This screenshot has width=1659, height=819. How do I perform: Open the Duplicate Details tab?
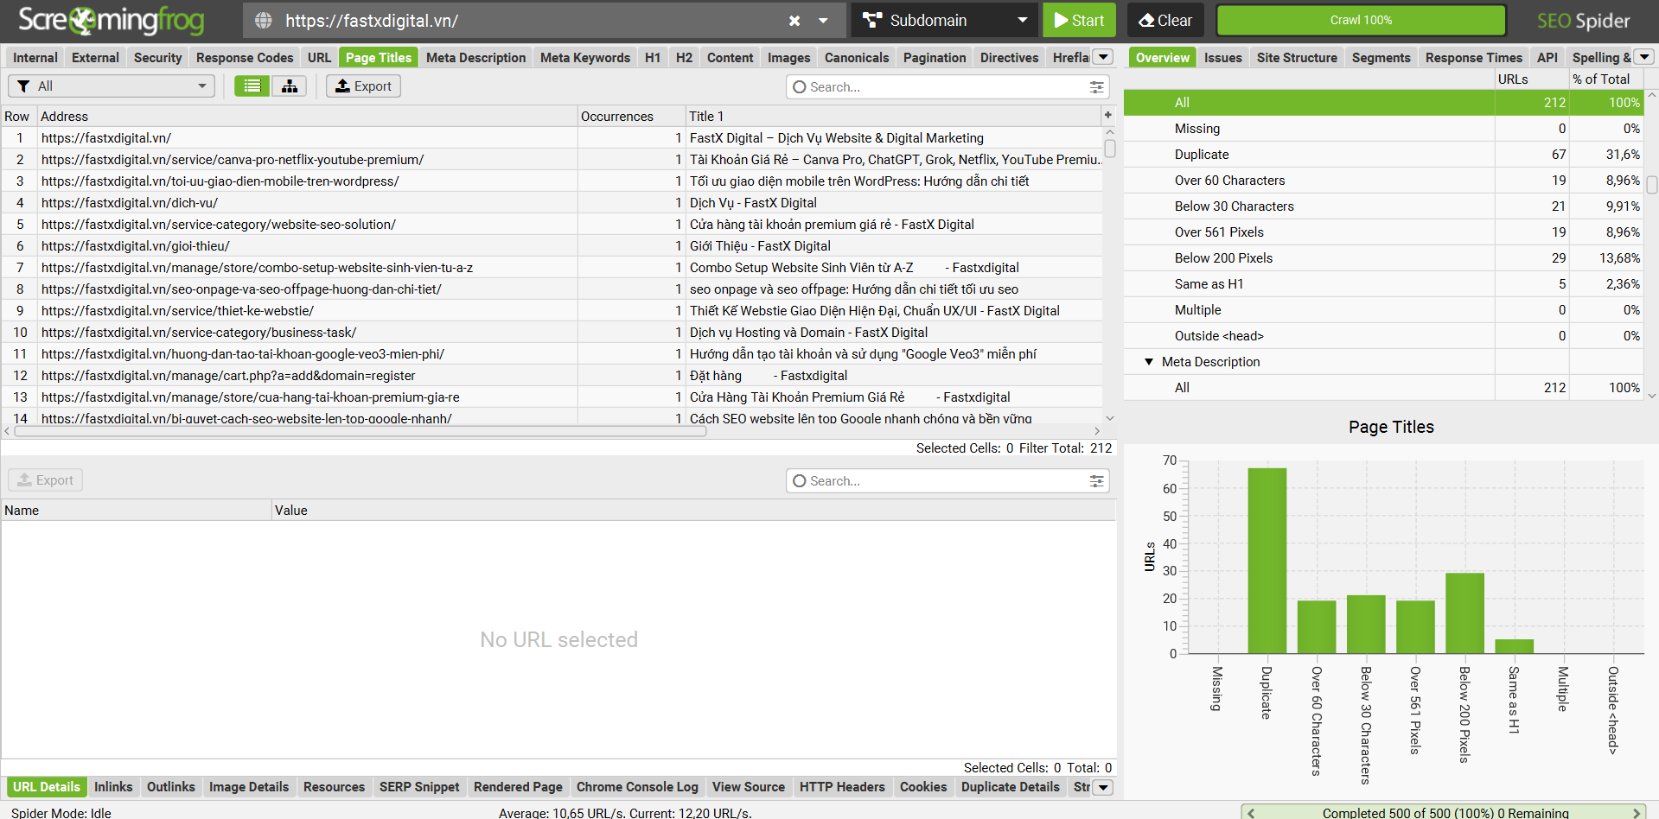pos(1010,786)
